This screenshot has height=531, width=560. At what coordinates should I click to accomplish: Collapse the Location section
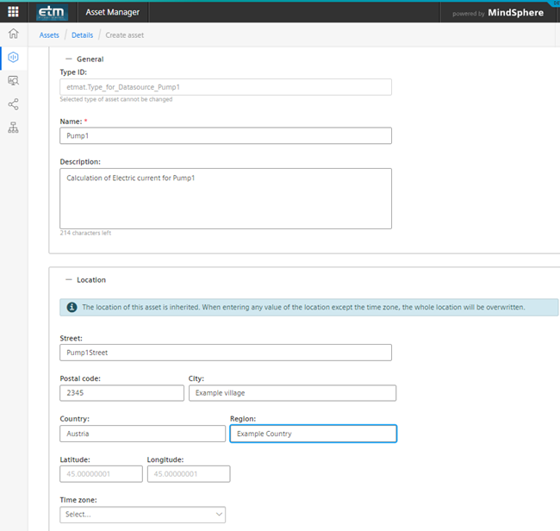69,280
